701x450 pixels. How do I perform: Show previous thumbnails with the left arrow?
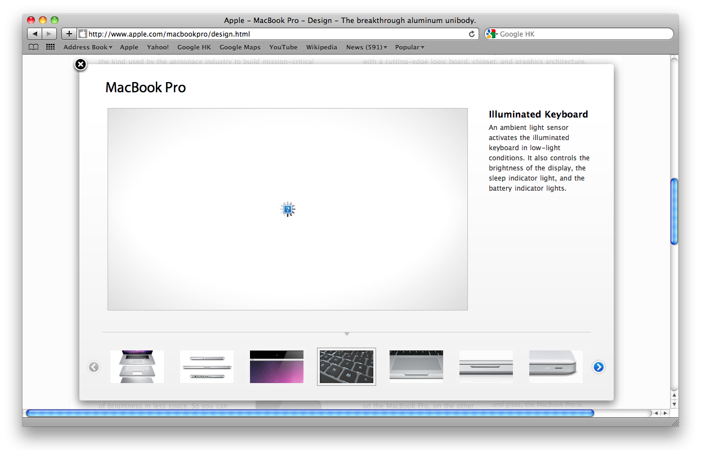coord(94,367)
